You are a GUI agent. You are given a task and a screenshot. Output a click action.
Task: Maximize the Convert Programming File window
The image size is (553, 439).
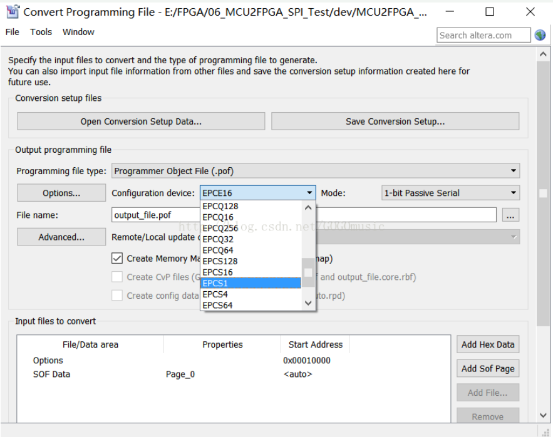490,12
